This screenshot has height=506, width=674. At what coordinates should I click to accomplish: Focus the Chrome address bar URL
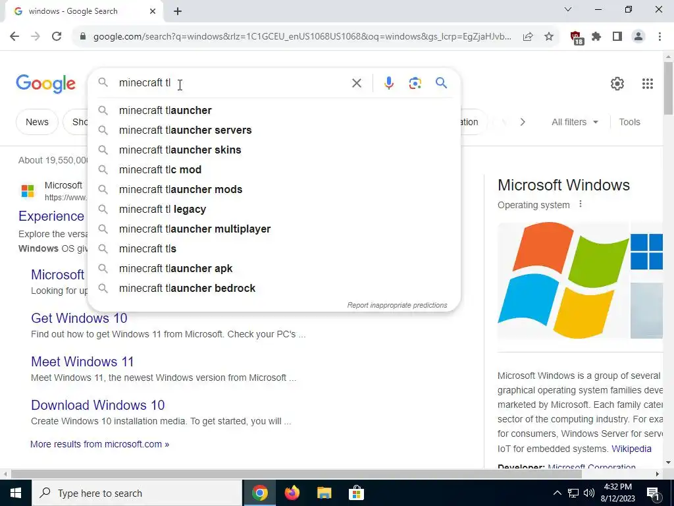[302, 37]
